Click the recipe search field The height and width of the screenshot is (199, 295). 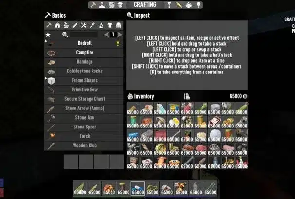84,35
